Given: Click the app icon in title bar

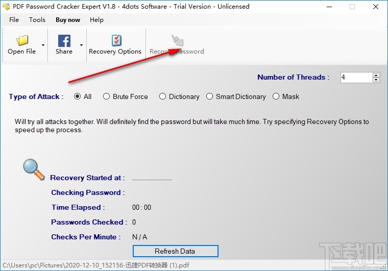Looking at the screenshot, I should click(x=6, y=7).
